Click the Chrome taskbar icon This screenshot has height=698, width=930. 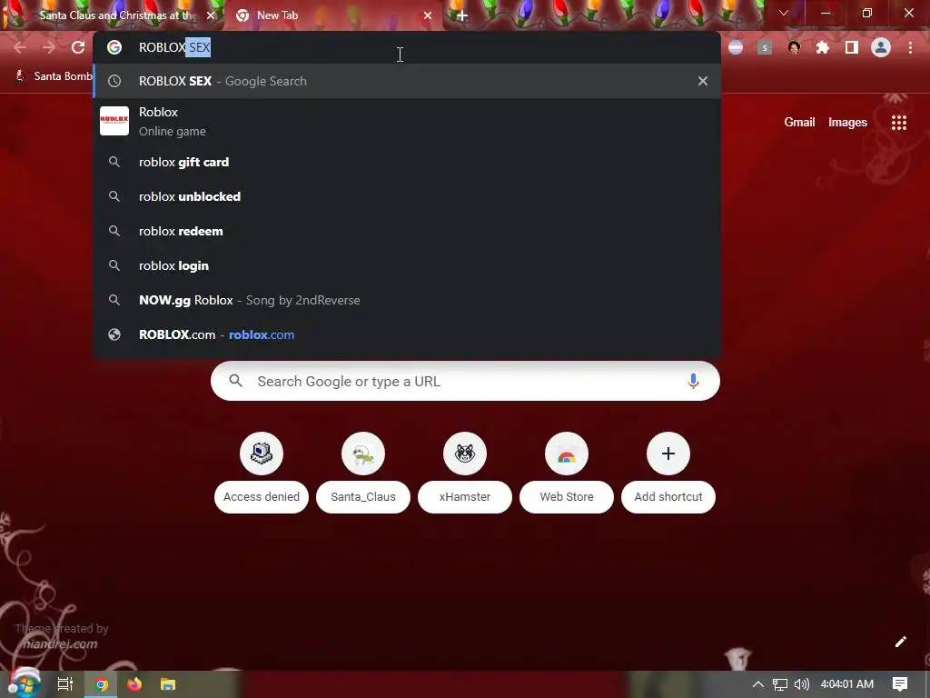click(101, 684)
